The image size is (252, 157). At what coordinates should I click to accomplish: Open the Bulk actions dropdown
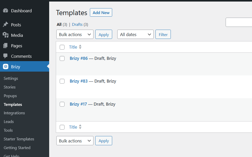coord(75,34)
